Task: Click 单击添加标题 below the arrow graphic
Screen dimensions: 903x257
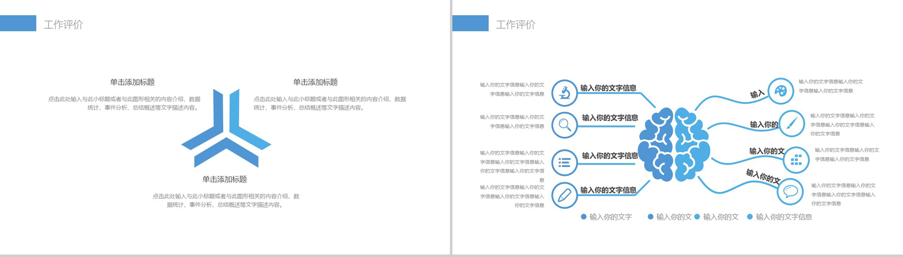Action: [x=225, y=179]
